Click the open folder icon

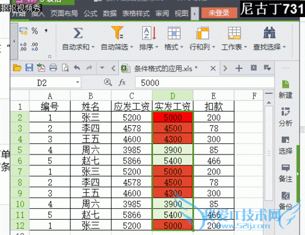point(17,68)
